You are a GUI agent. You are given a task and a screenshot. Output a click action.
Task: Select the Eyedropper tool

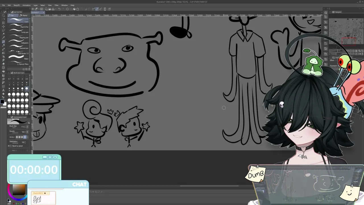pos(3,38)
